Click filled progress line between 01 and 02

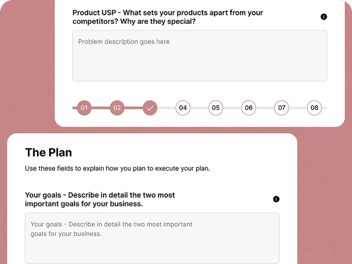point(100,108)
